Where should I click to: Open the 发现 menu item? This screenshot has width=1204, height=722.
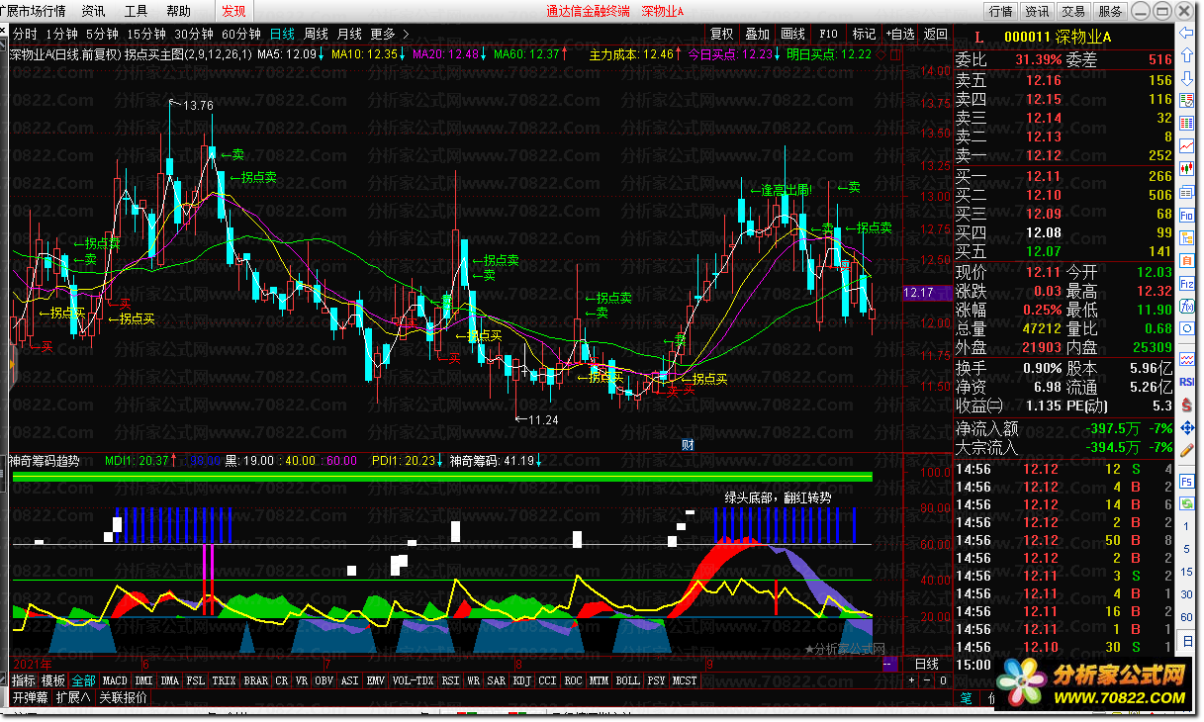[234, 11]
